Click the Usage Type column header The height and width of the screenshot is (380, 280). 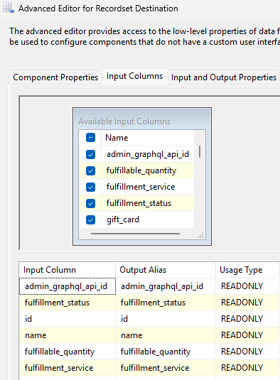(247, 270)
